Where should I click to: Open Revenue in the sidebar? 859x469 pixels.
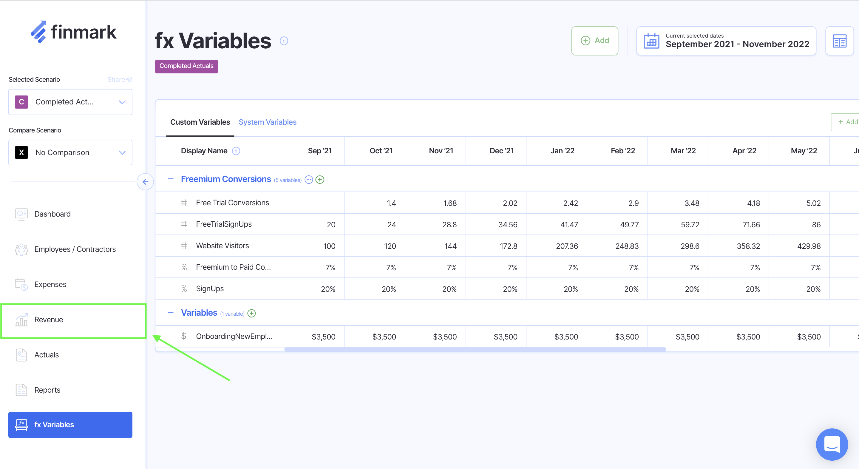click(x=49, y=320)
